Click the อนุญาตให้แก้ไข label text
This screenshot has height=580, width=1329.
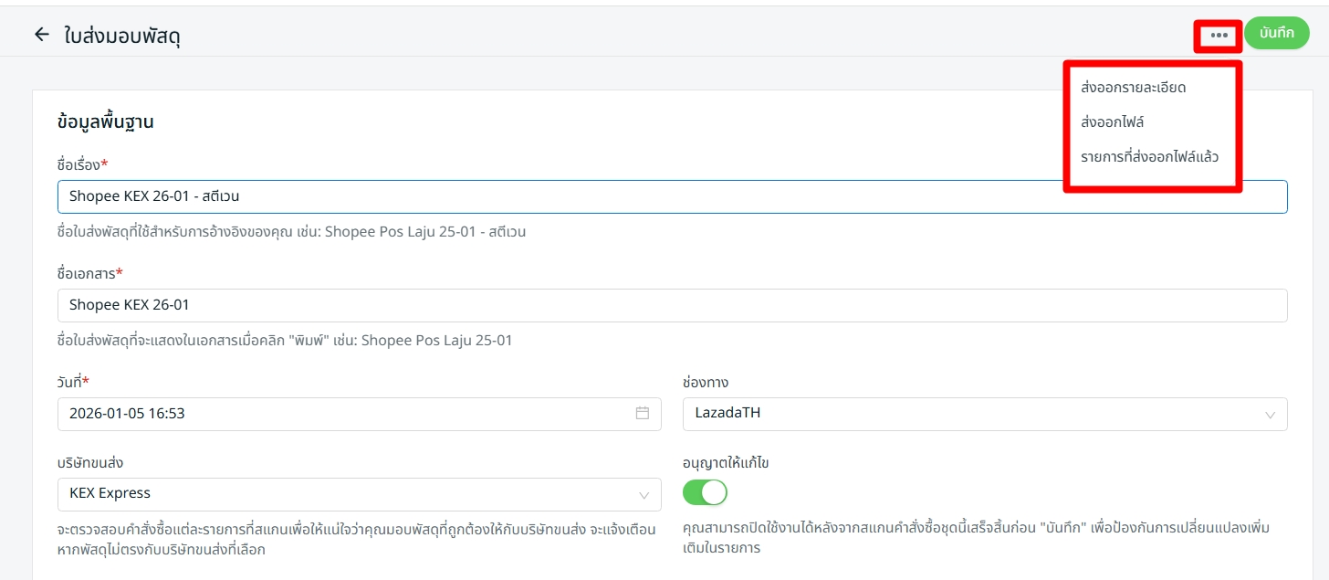(x=726, y=463)
